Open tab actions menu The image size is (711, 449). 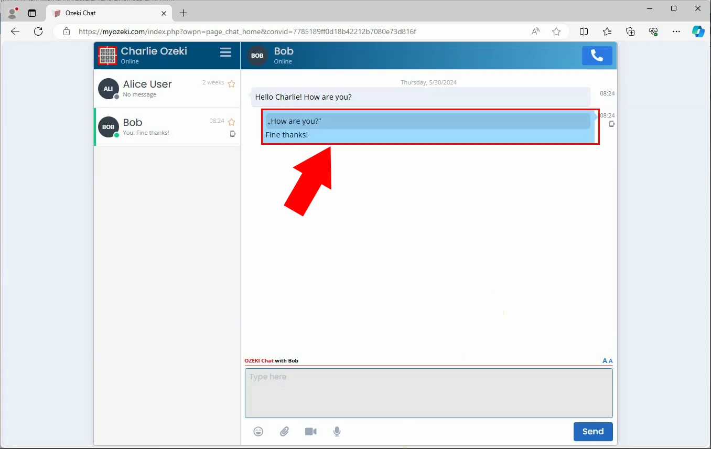pyautogui.click(x=32, y=13)
